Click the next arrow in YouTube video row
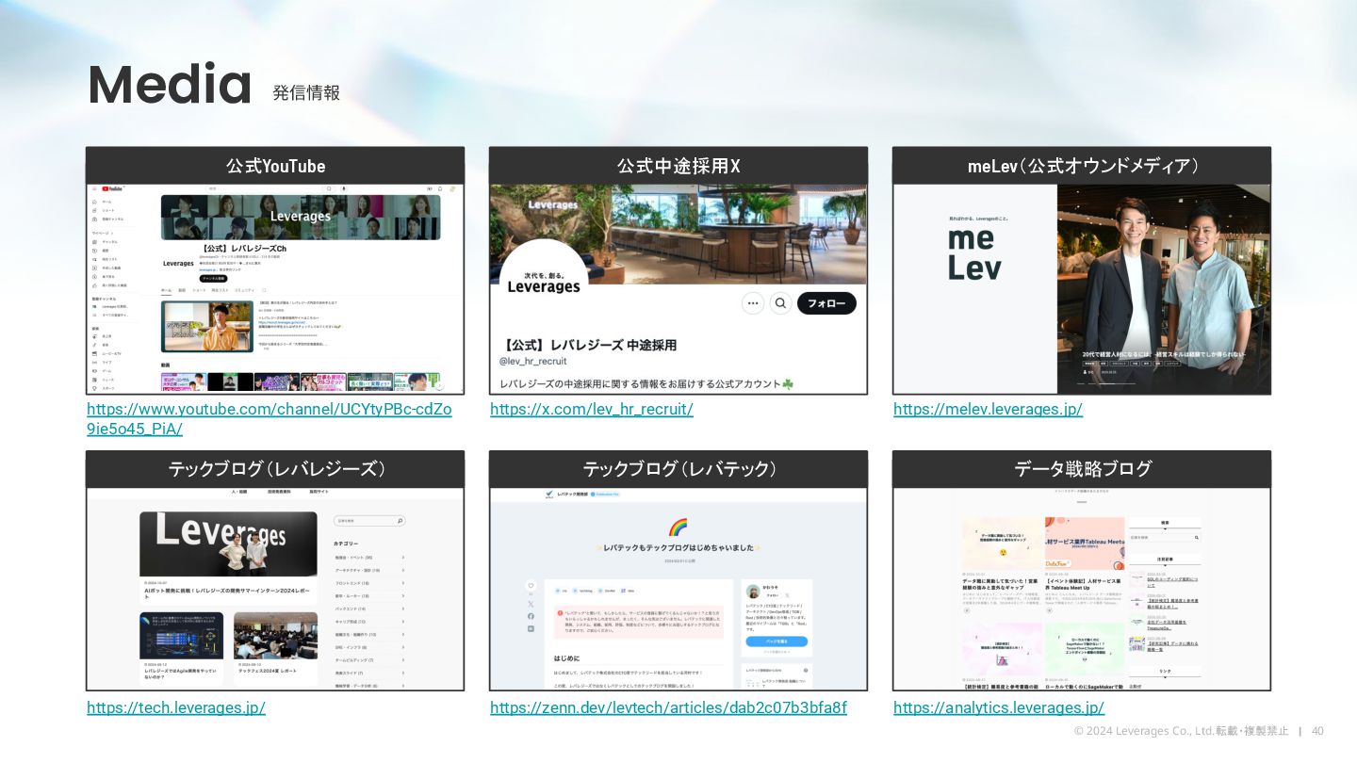Image resolution: width=1357 pixels, height=763 pixels. click(x=439, y=385)
